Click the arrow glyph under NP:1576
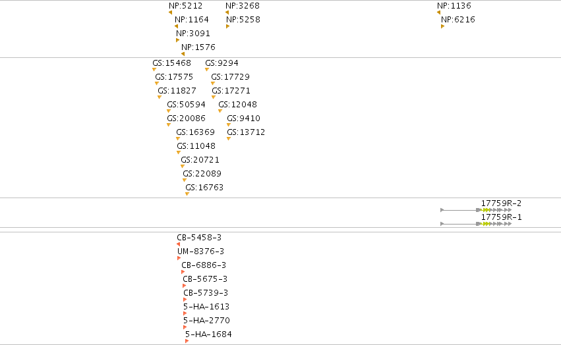The image size is (561, 345). 183,54
